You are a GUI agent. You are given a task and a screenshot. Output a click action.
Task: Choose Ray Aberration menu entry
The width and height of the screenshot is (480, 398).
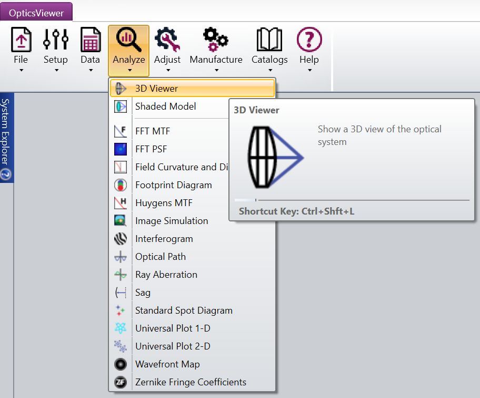point(166,275)
